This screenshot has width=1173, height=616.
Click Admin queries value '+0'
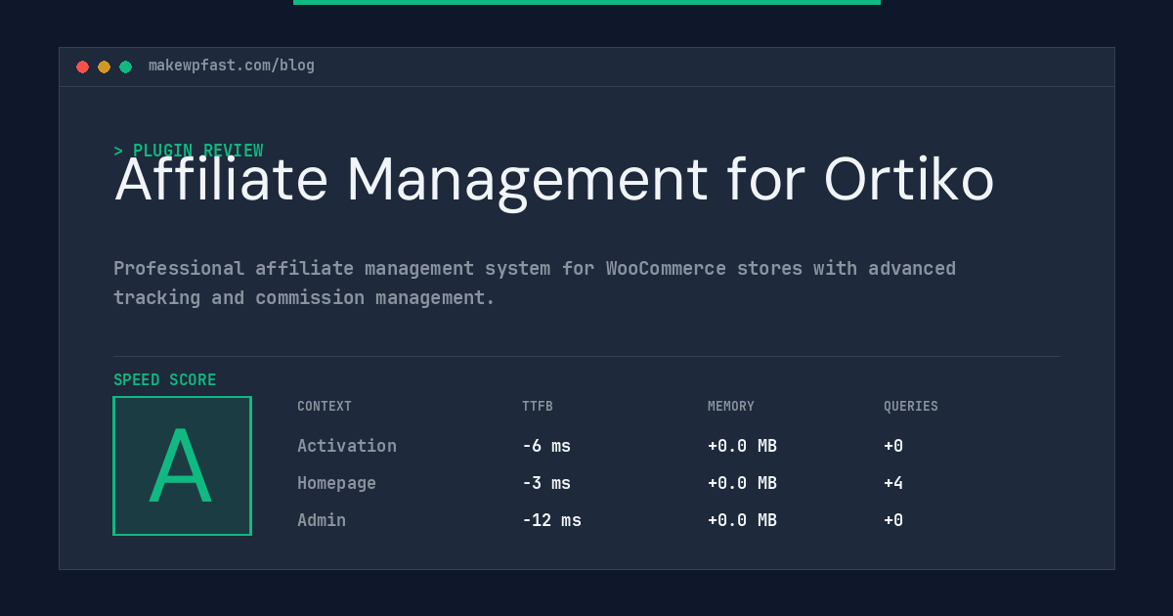point(893,520)
